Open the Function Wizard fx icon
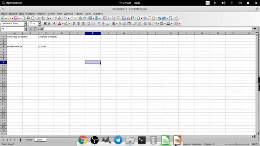Image resolution: width=260 pixels, height=146 pixels. pyautogui.click(x=31, y=29)
